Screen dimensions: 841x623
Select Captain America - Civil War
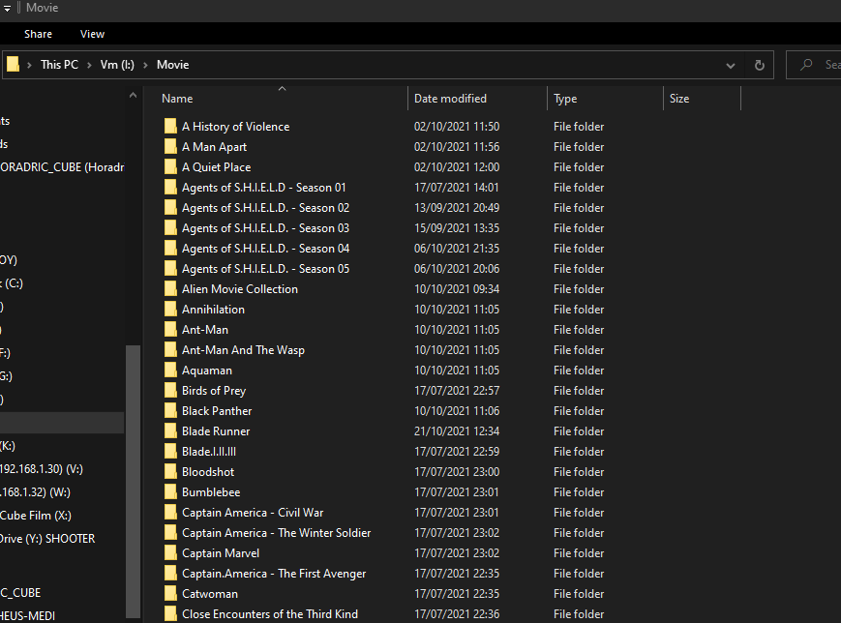pyautogui.click(x=253, y=513)
